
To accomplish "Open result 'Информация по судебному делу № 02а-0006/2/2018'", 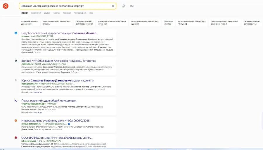I will coord(55,121).
